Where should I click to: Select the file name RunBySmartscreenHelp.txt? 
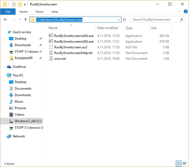tap(73, 53)
